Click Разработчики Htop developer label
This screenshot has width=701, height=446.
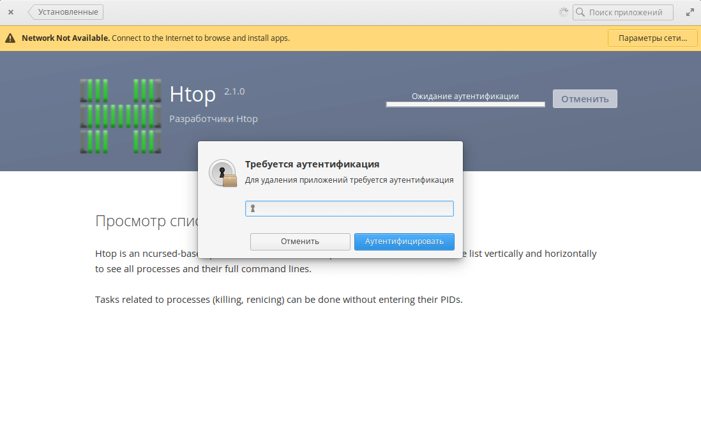pos(213,119)
